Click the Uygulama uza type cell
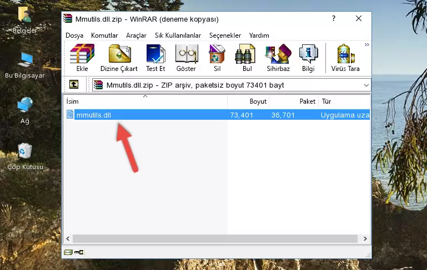Image resolution: width=427 pixels, height=270 pixels. click(345, 115)
